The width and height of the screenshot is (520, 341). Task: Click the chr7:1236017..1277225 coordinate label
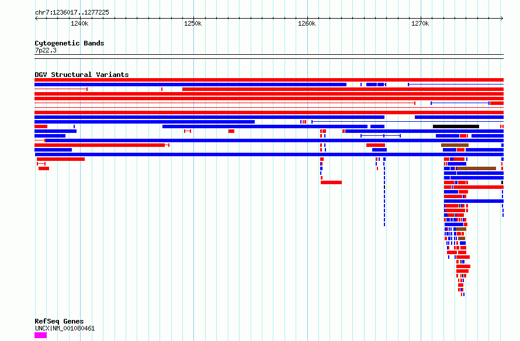pos(72,13)
